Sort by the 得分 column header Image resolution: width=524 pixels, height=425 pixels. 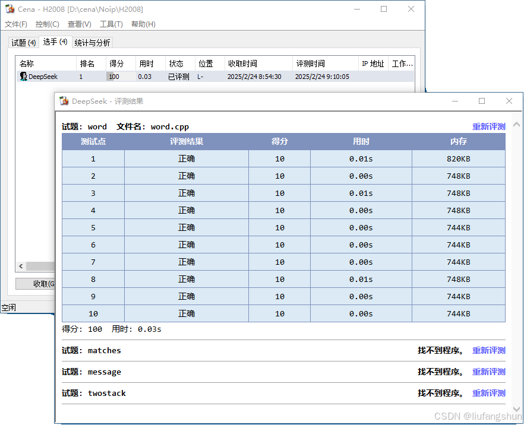(x=121, y=64)
